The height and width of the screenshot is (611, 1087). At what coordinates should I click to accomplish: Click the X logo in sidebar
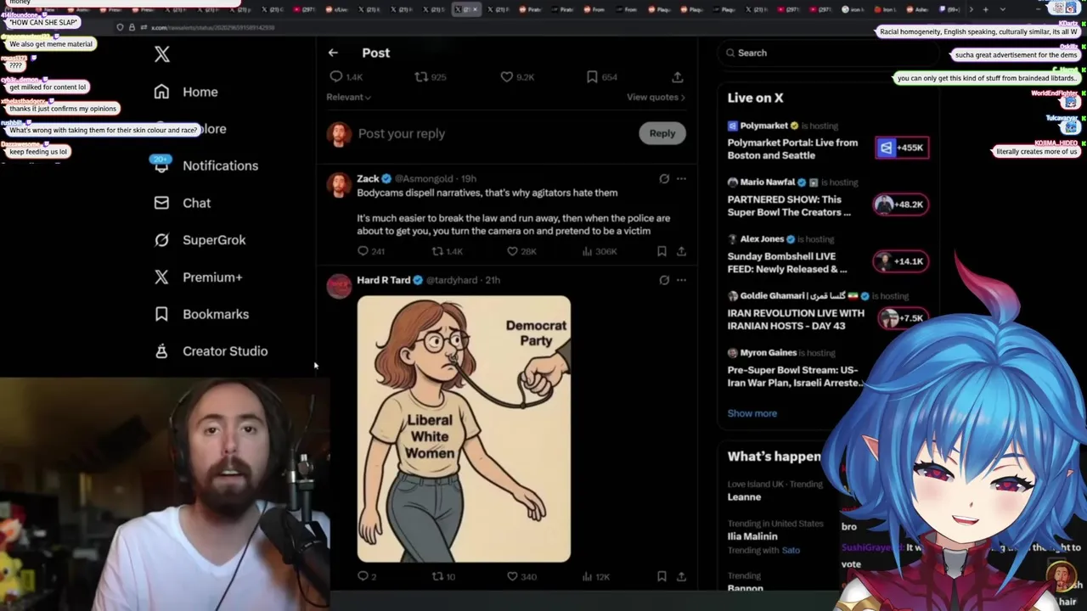(162, 54)
